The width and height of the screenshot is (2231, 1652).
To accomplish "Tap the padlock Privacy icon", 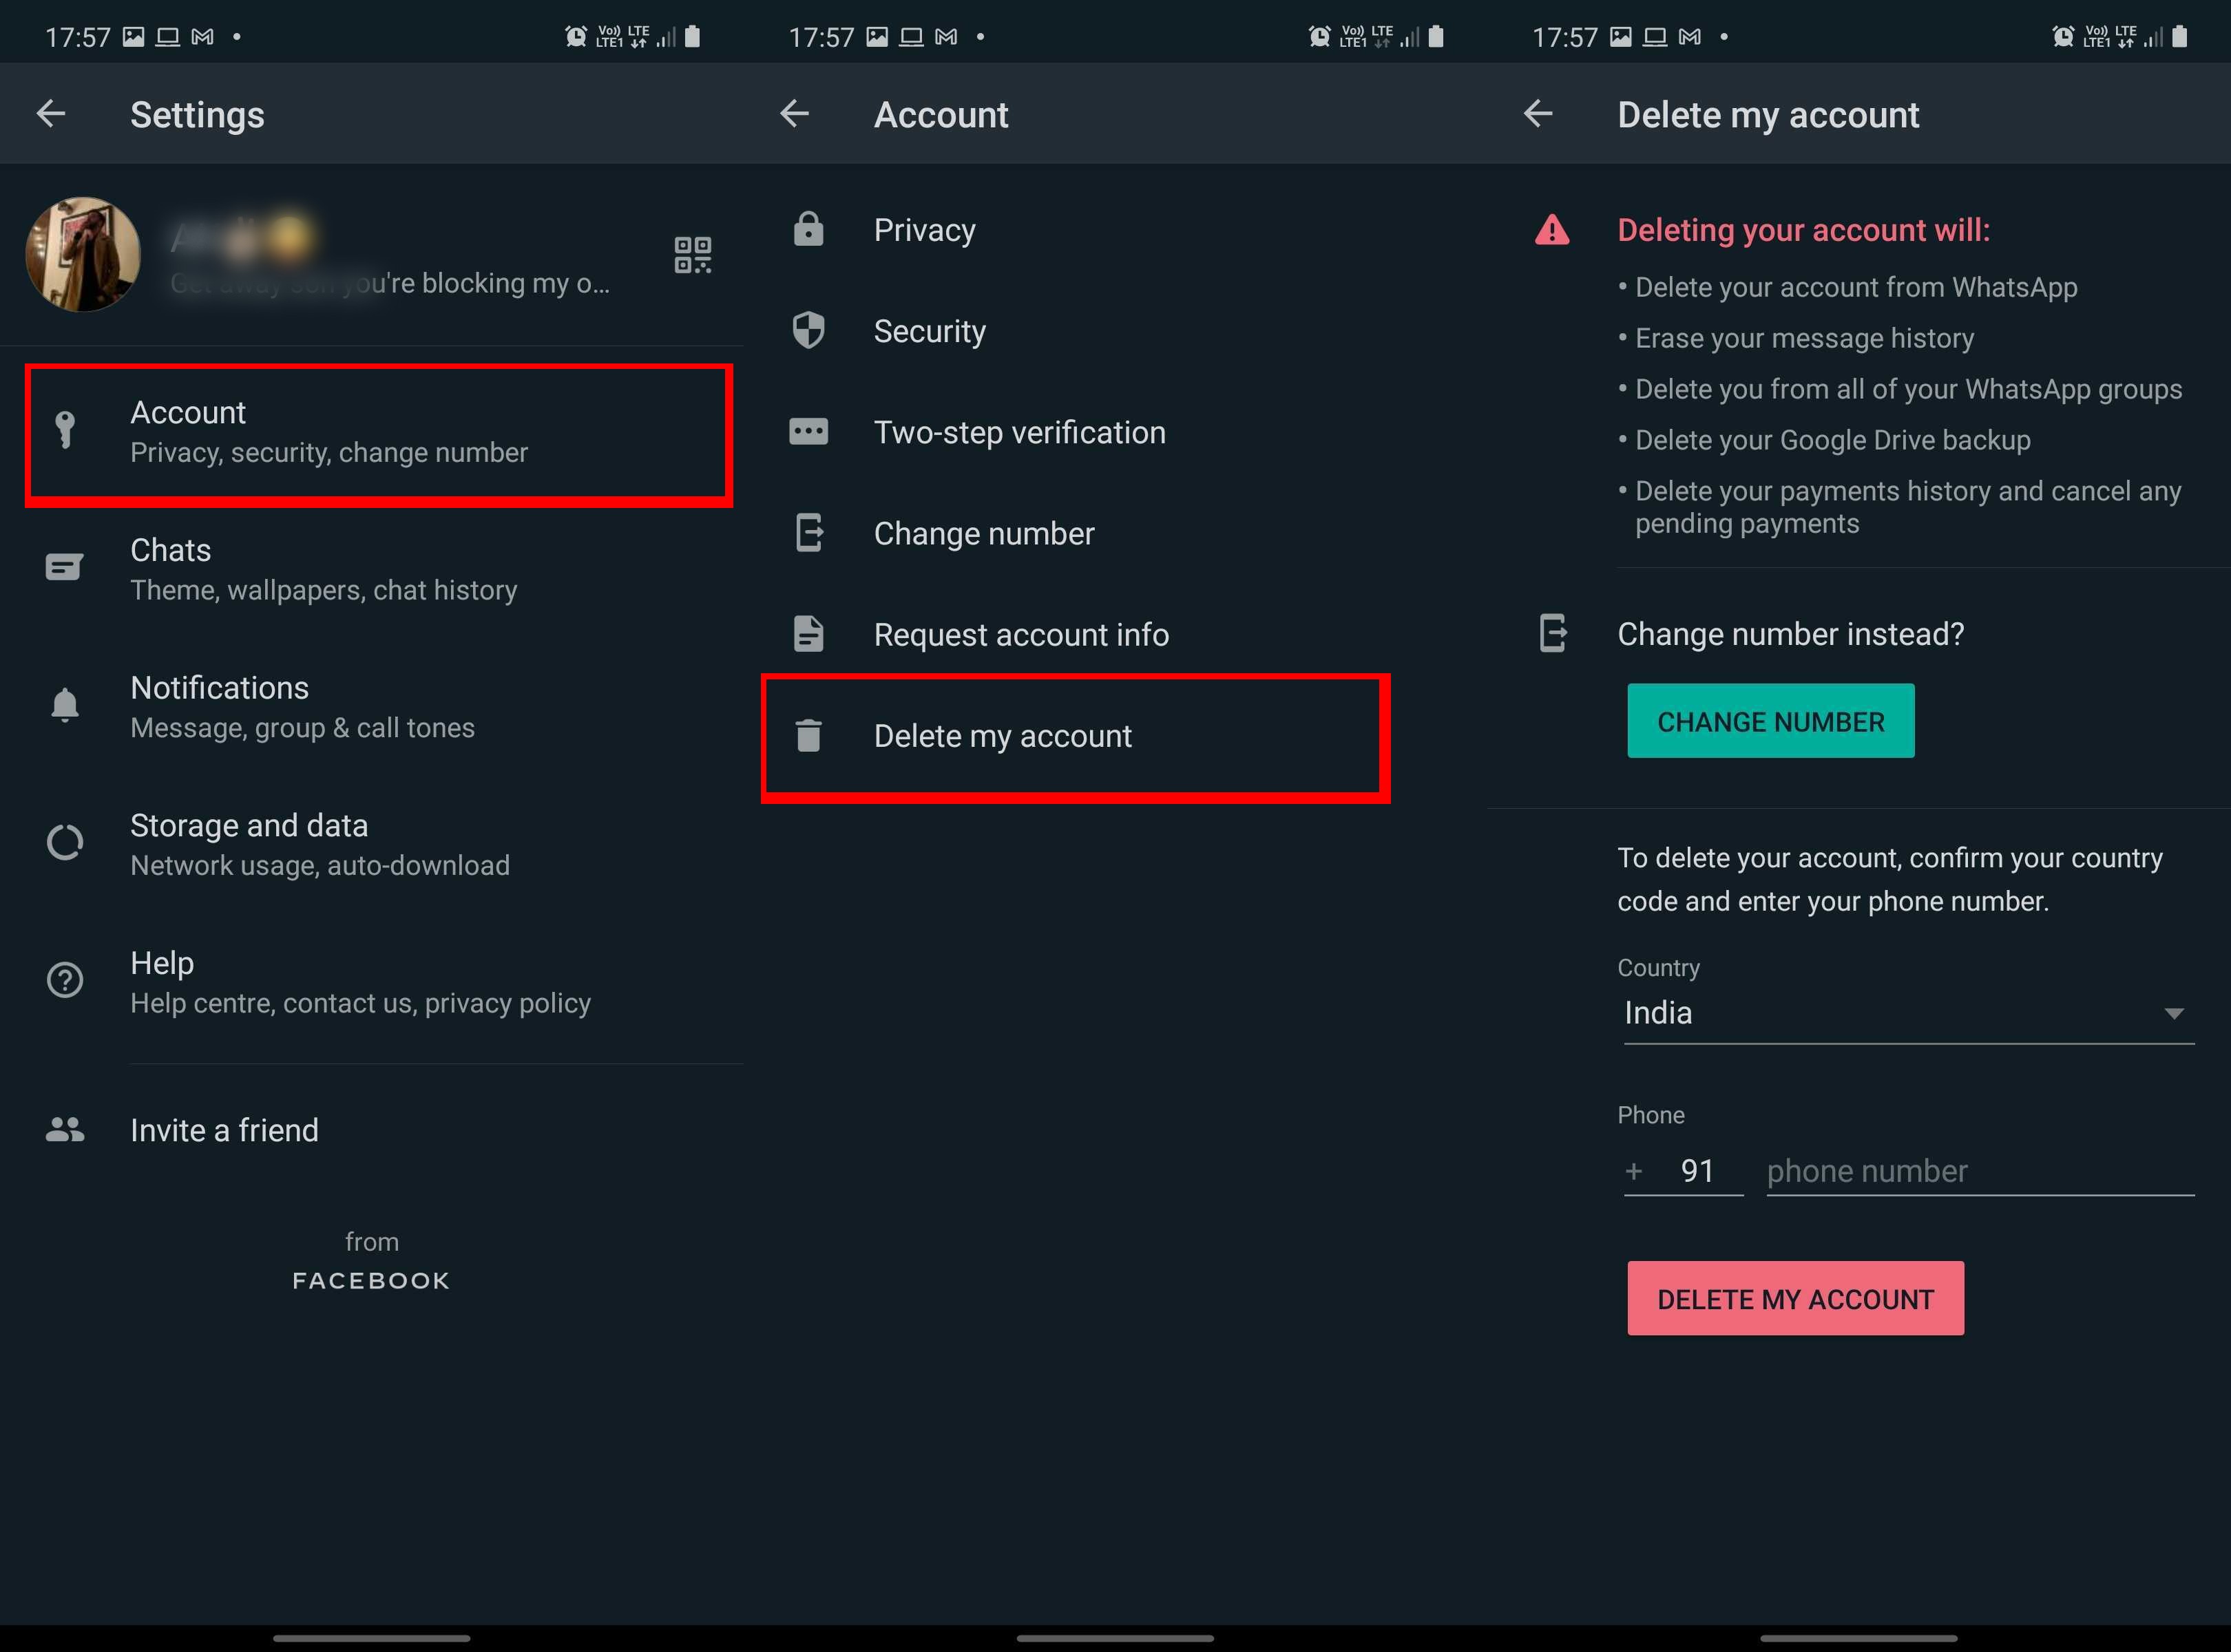I will click(x=808, y=229).
